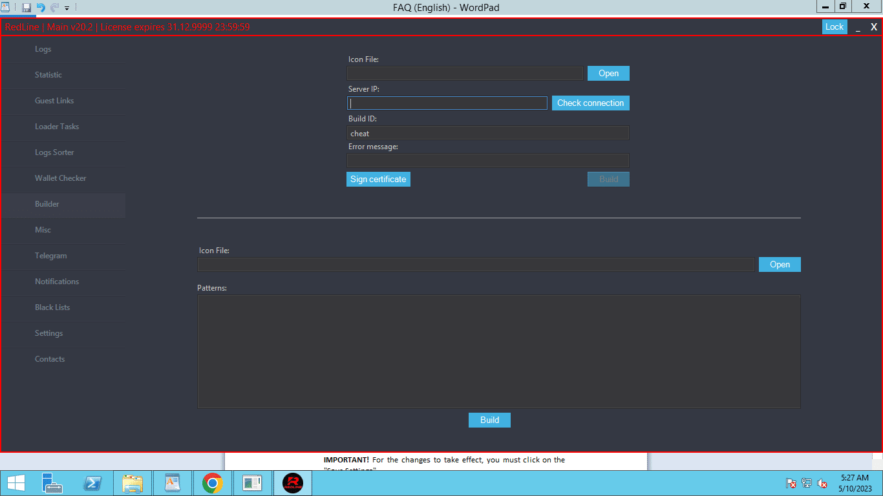Click the Build button below Patterns
Image resolution: width=883 pixels, height=496 pixels.
coord(489,420)
